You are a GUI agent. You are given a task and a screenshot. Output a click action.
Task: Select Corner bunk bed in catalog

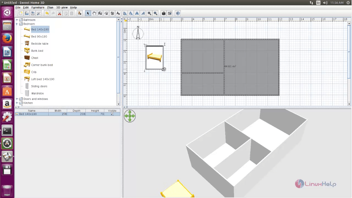(x=42, y=65)
